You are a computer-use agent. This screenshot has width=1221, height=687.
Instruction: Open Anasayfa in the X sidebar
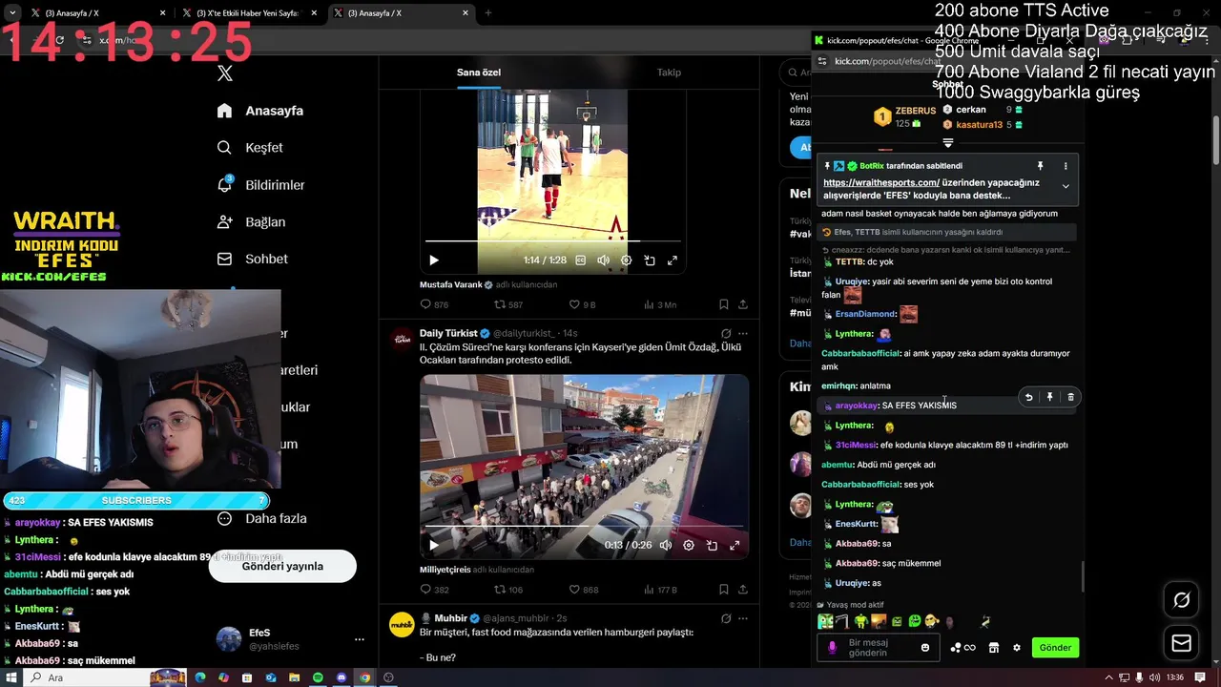tap(259, 111)
